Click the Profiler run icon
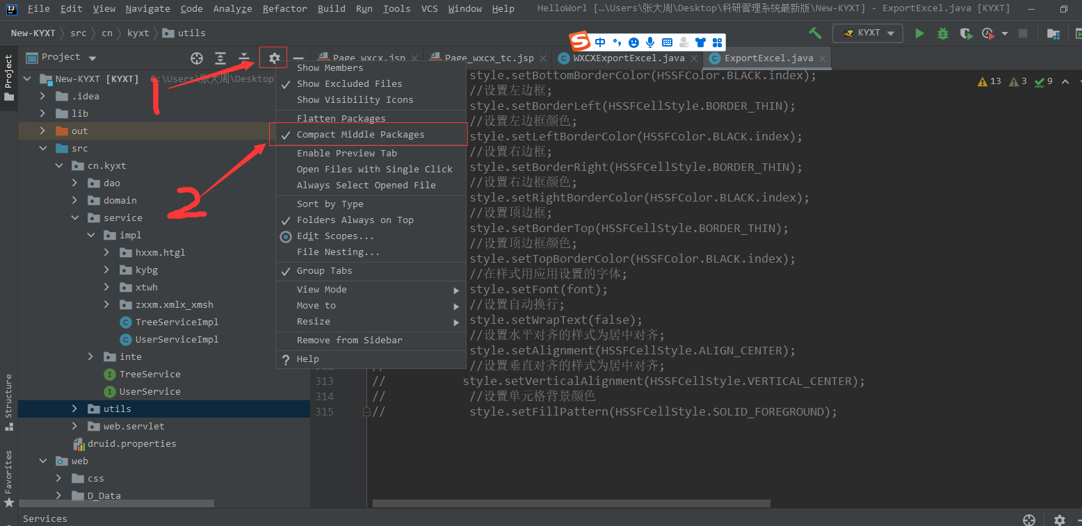 987,33
